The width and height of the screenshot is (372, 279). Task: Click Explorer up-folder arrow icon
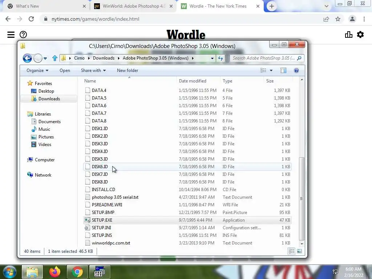55,58
